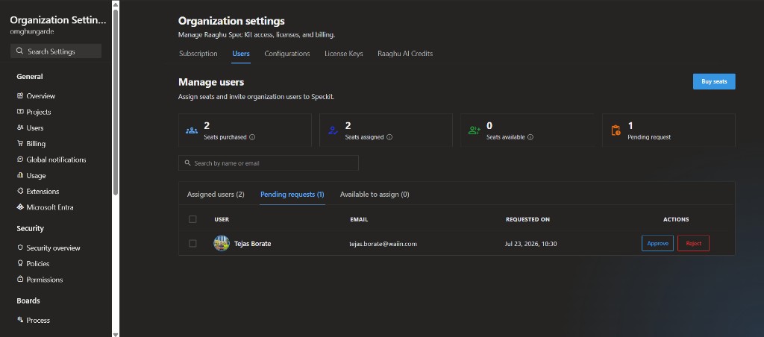Click the Seats purchased group icon
This screenshot has height=337, width=764.
tap(192, 130)
